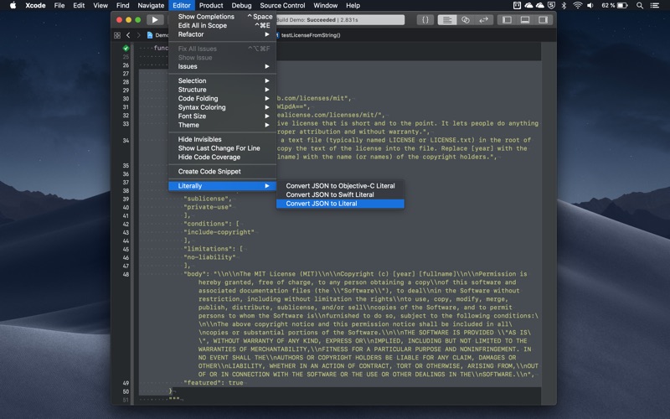670x419 pixels.
Task: Go back with the jump bar left chevron
Action: pos(128,35)
